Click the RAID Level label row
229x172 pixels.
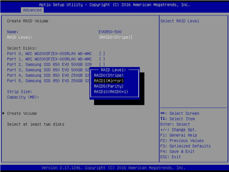tap(19, 37)
